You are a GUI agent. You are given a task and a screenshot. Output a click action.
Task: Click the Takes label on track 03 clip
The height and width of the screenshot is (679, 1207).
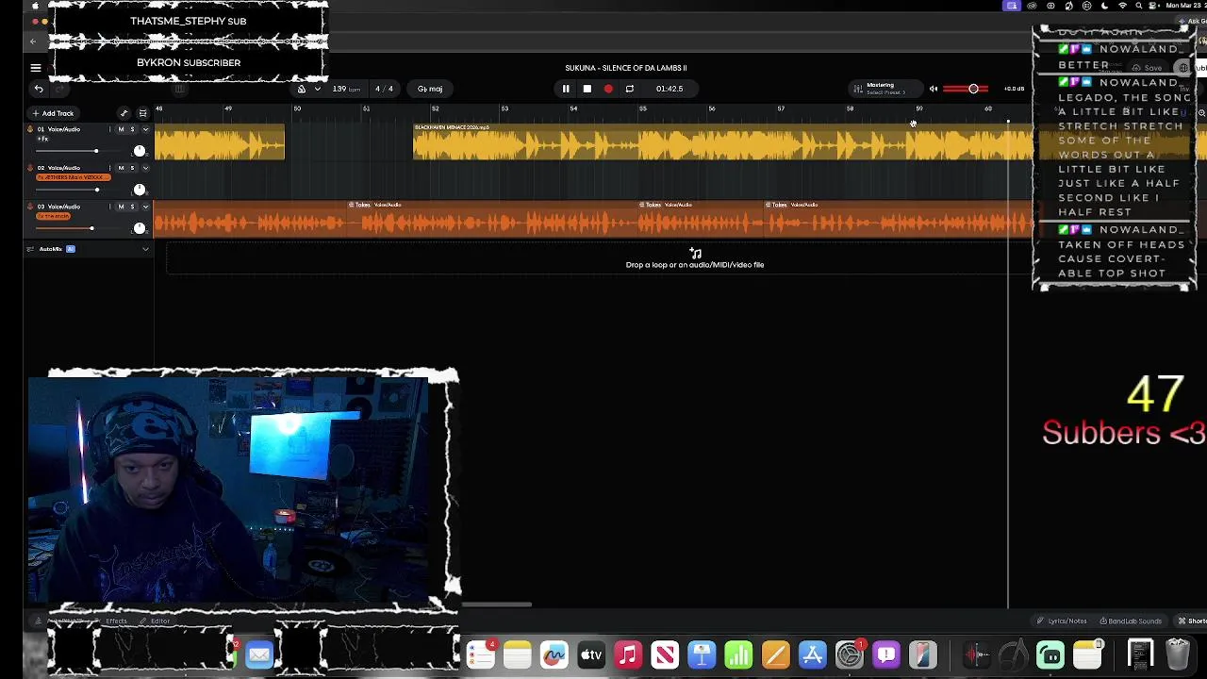361,205
